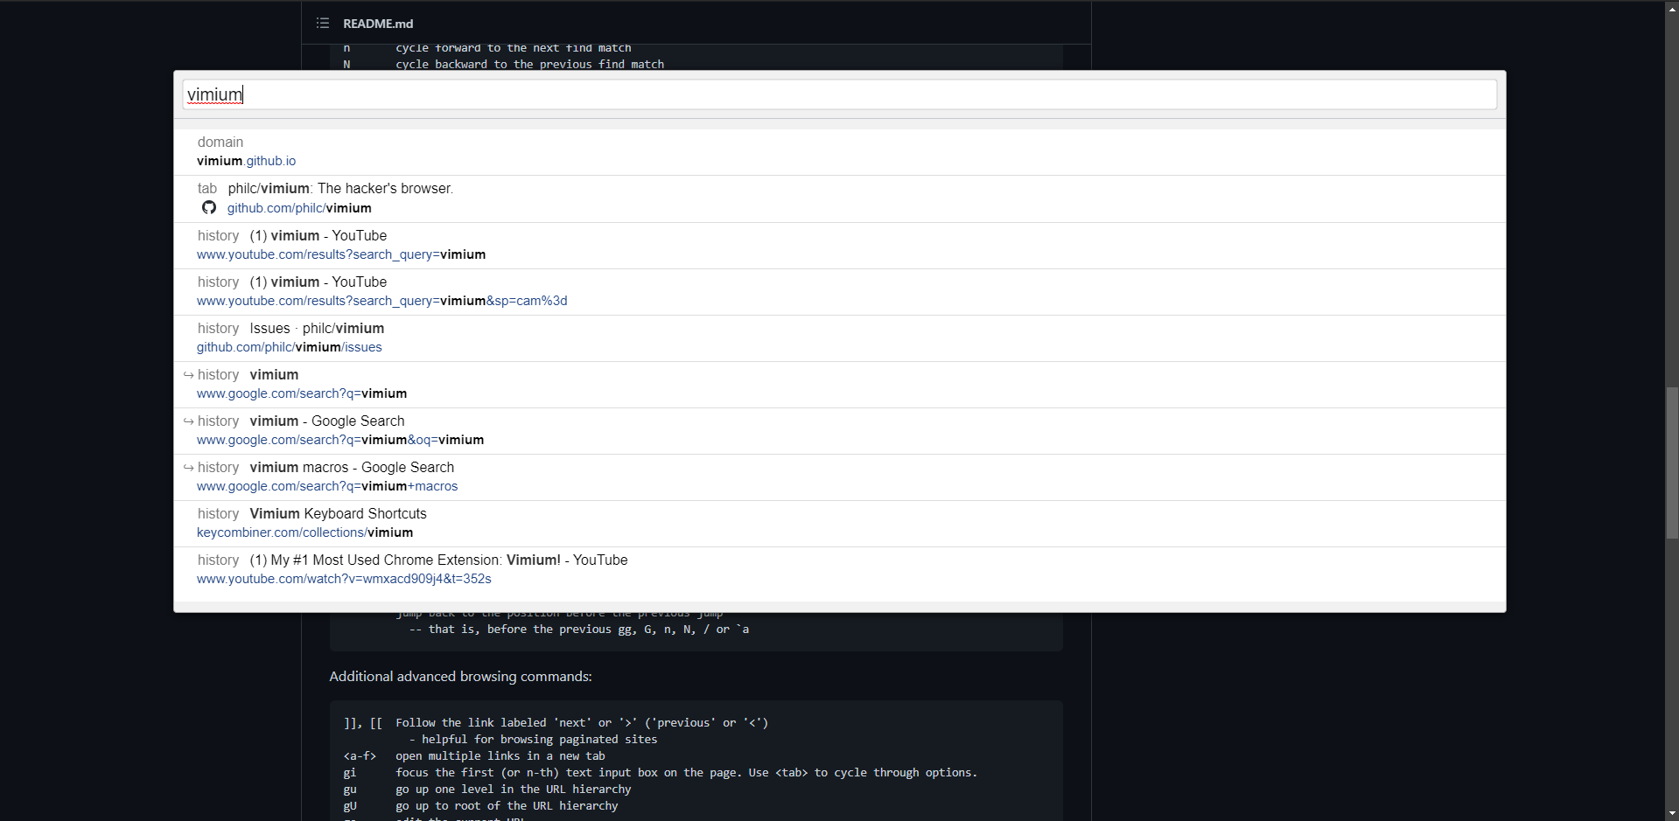This screenshot has height=821, width=1679.
Task: Click the 'go up one level in the URL hierarchy' line
Action: (x=514, y=790)
